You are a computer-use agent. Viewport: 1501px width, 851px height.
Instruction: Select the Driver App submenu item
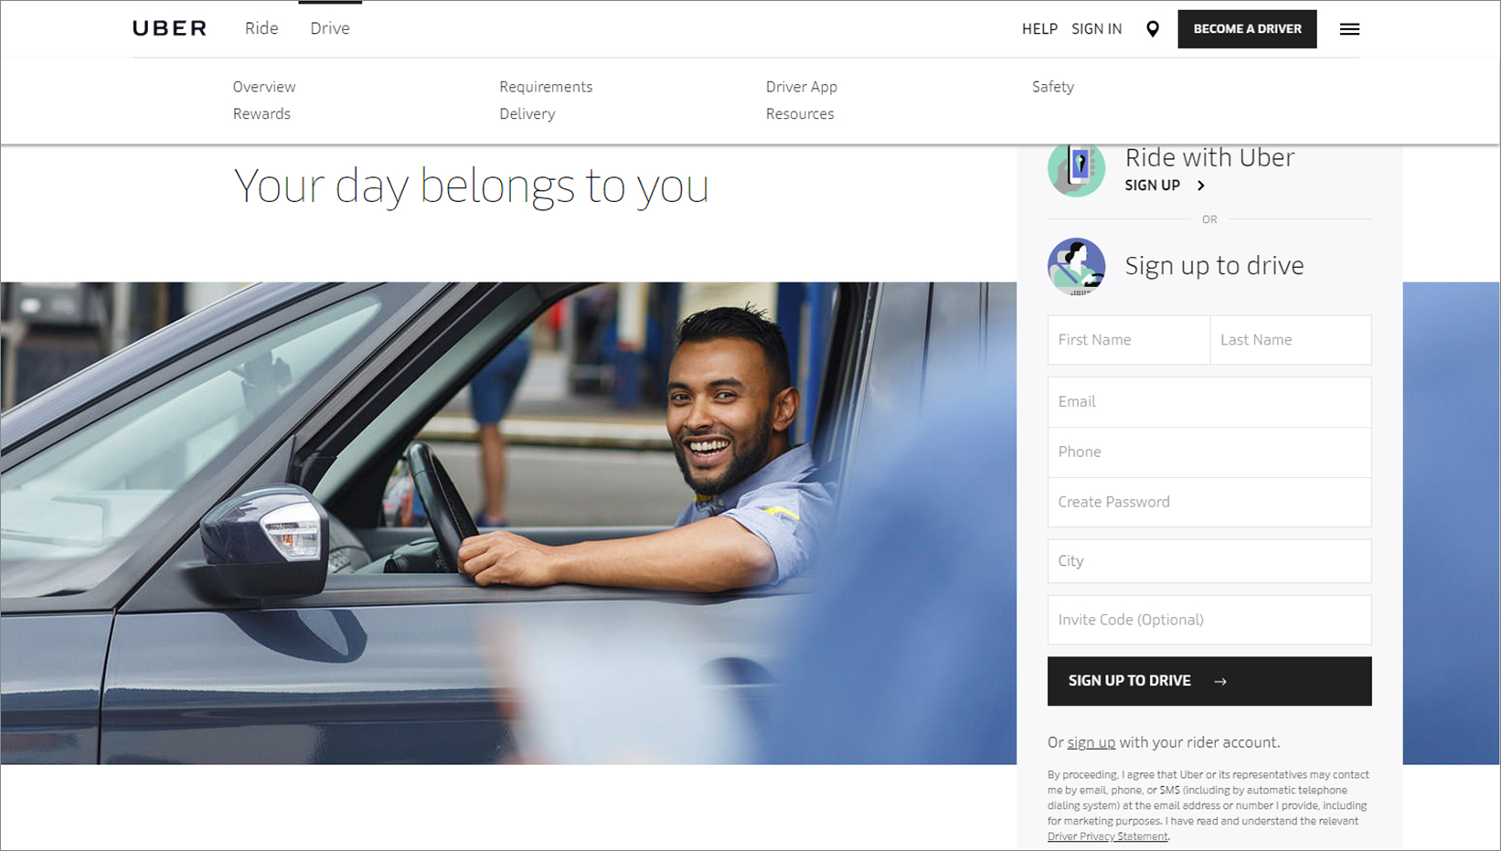point(802,87)
